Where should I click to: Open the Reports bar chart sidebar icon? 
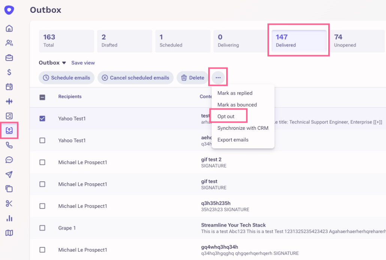(9, 218)
